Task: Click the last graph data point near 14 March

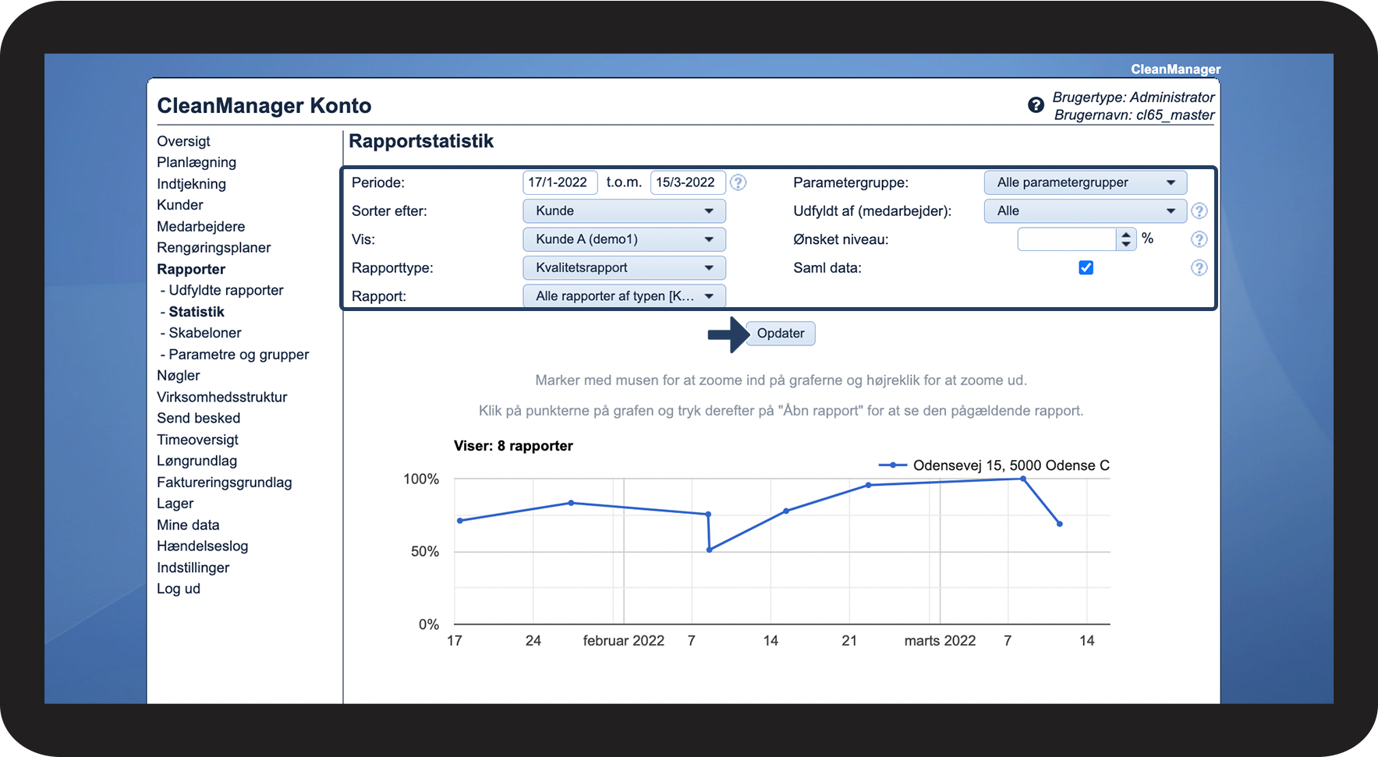Action: 1060,524
